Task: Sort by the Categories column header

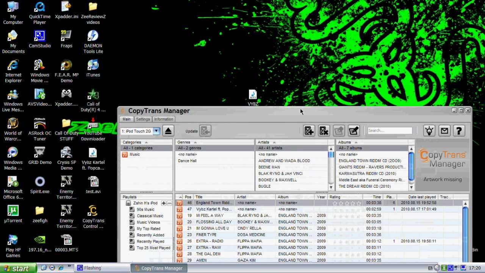Action: pos(146,142)
